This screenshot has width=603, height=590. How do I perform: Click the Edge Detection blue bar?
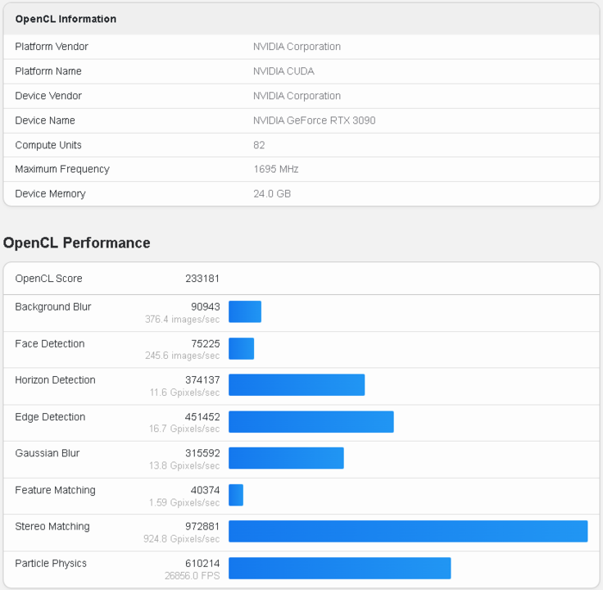311,421
